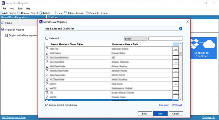Click the Cancel button
The height and width of the screenshot is (120, 219).
click(176, 114)
